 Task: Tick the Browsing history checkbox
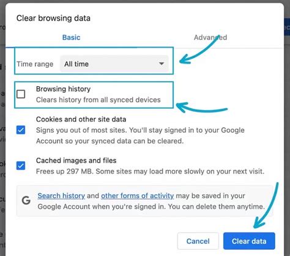pos(21,94)
